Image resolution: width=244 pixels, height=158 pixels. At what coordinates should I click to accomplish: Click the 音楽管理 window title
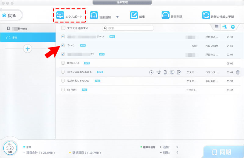point(122,2)
